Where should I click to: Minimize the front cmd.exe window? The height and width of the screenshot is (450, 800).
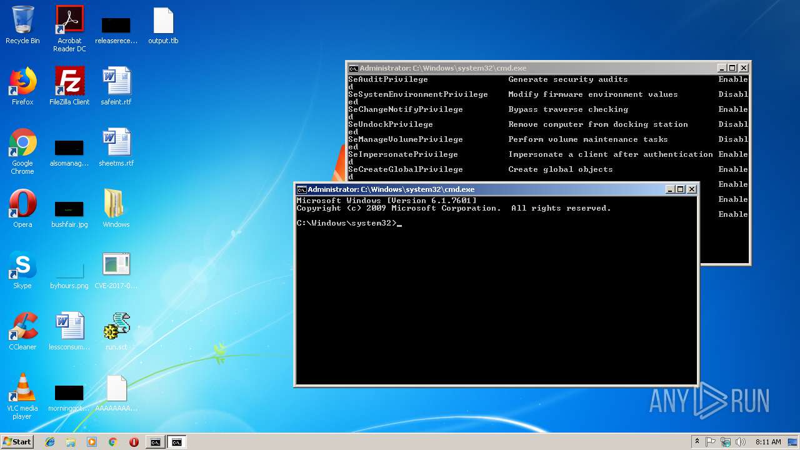tap(670, 189)
